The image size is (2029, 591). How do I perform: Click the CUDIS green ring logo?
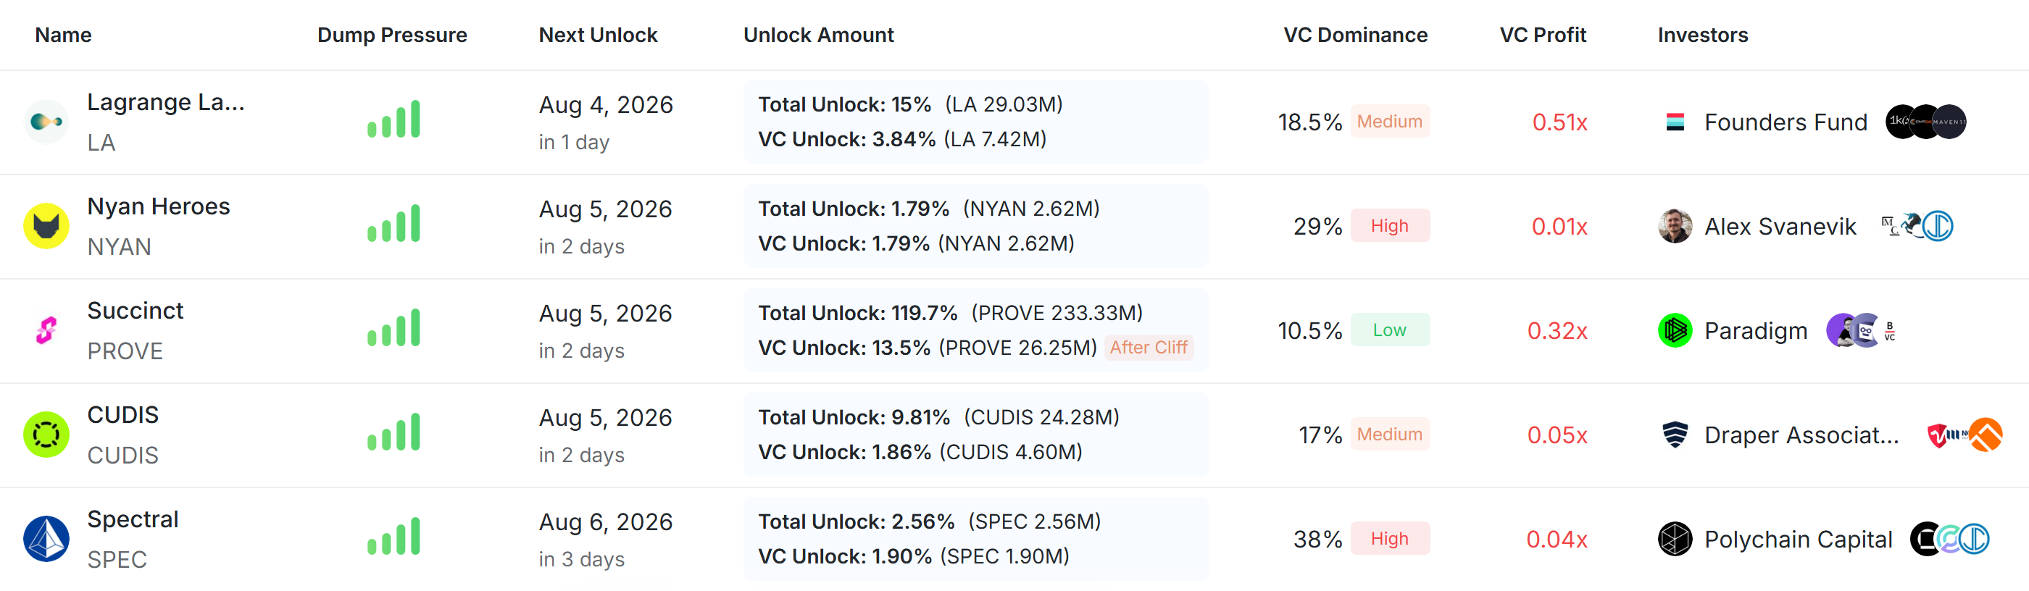[x=46, y=435]
